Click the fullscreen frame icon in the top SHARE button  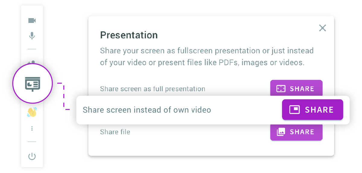(281, 89)
